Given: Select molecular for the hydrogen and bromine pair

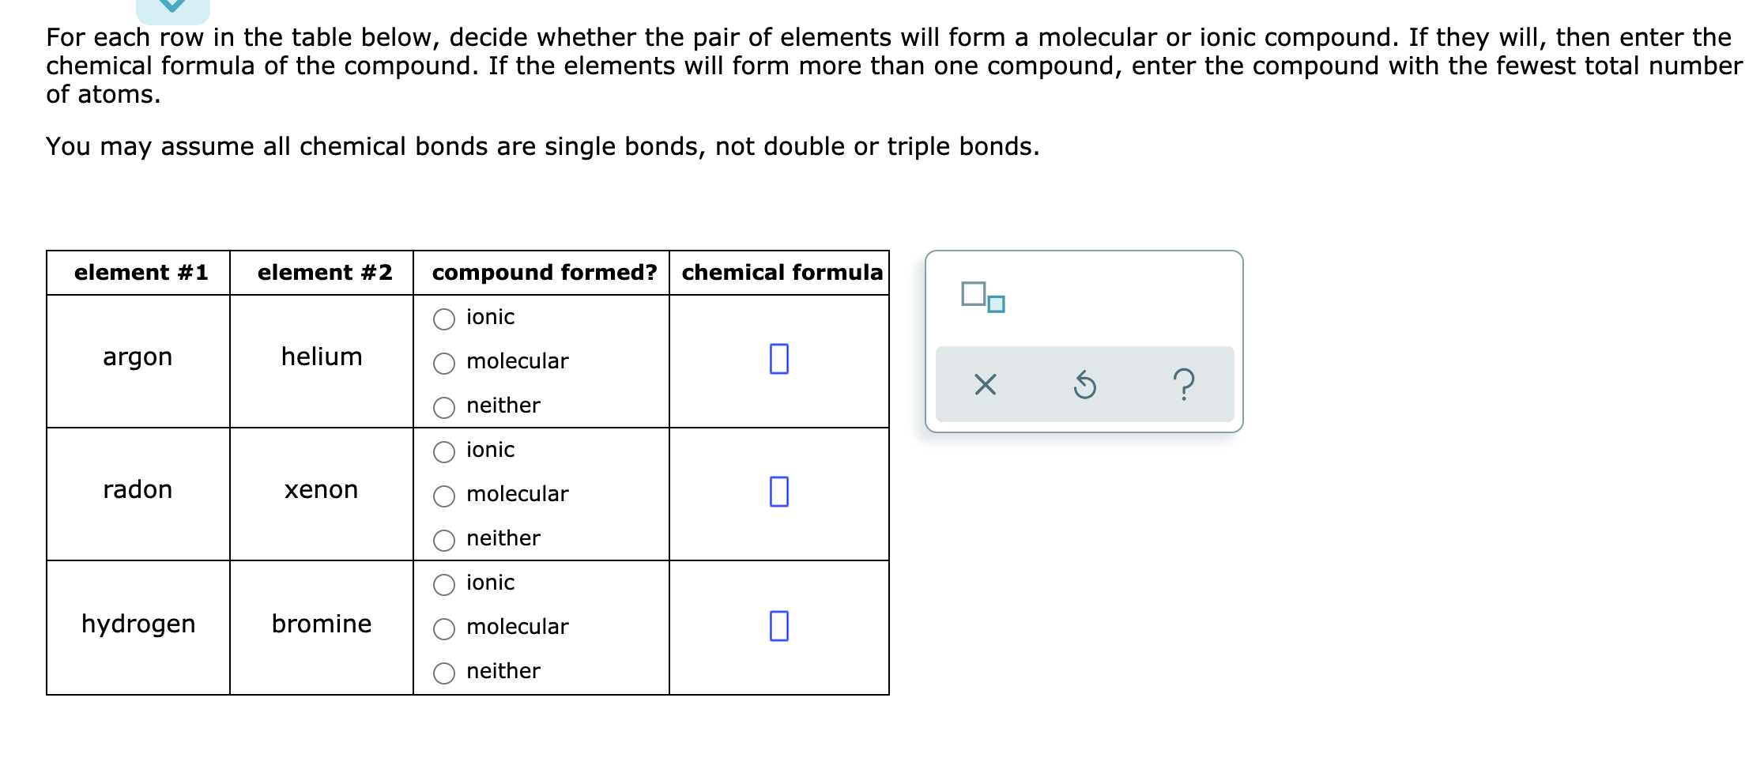Looking at the screenshot, I should pos(445,627).
